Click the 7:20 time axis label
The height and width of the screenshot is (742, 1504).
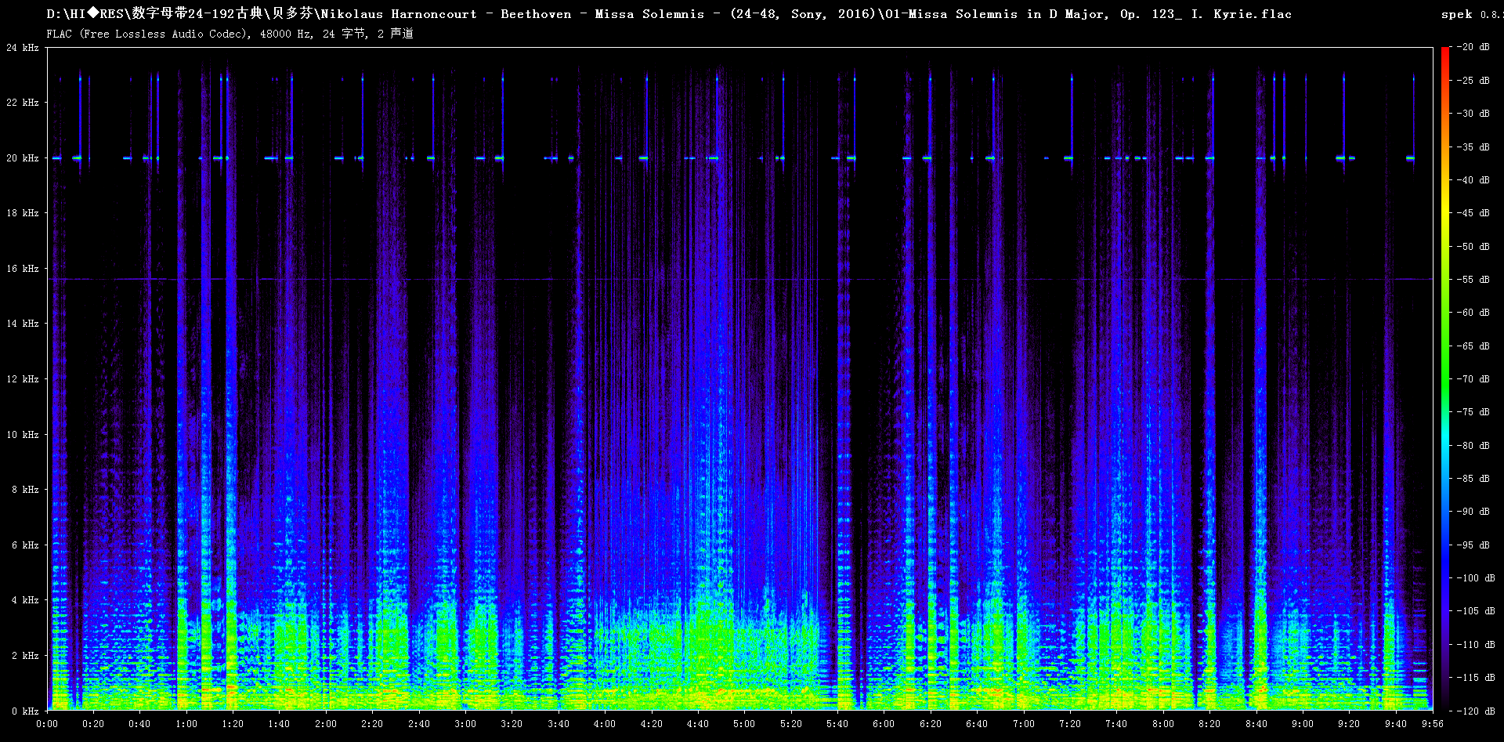tap(1069, 724)
